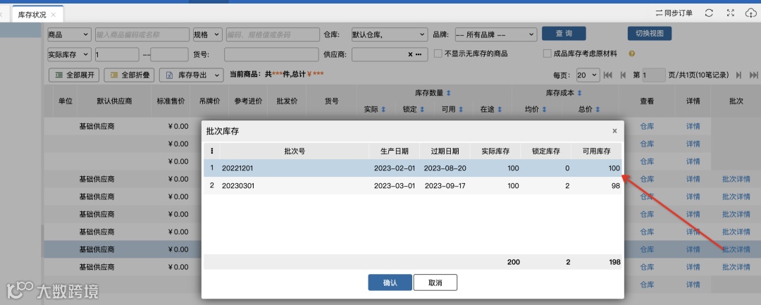Sort by 库存成本 header arrows
Image resolution: width=761 pixels, height=305 pixels.
579,92
